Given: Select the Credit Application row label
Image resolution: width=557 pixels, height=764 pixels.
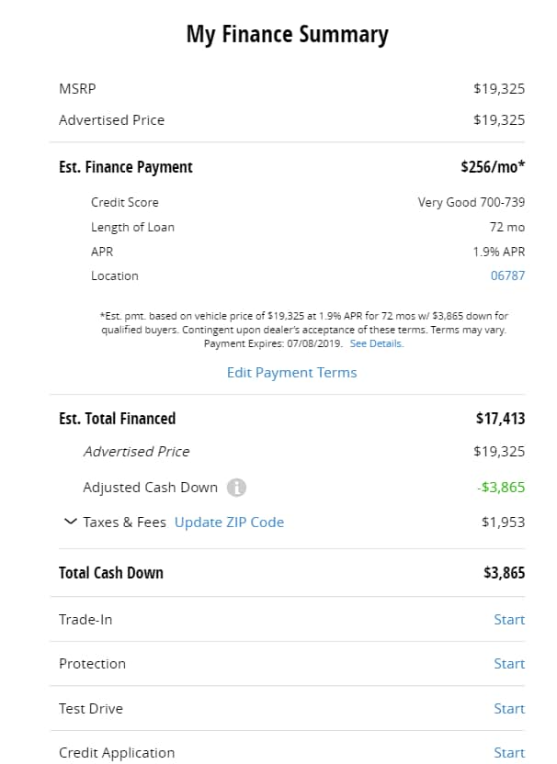Looking at the screenshot, I should point(117,753).
